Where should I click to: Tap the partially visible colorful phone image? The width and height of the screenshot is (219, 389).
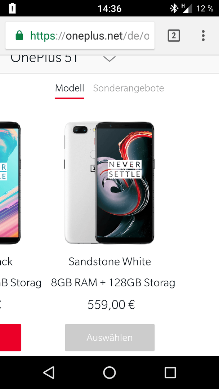click(10, 183)
